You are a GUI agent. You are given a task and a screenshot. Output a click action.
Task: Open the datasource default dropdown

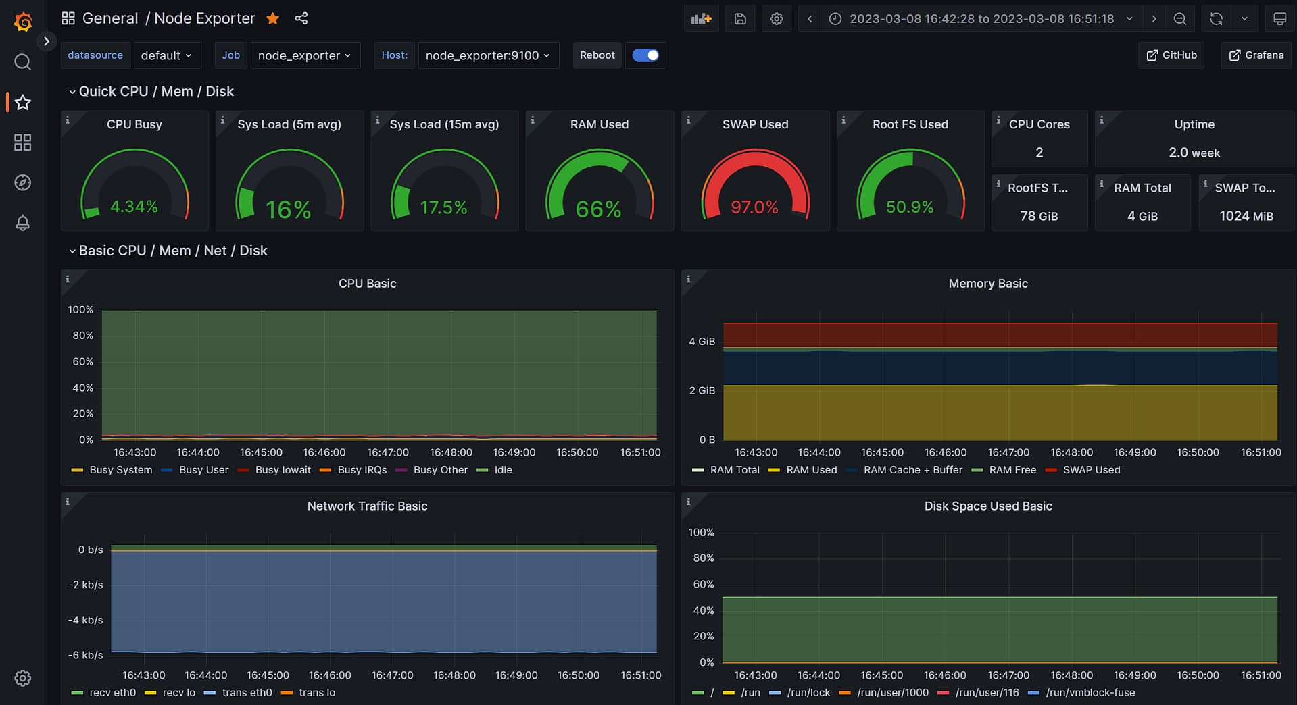166,55
